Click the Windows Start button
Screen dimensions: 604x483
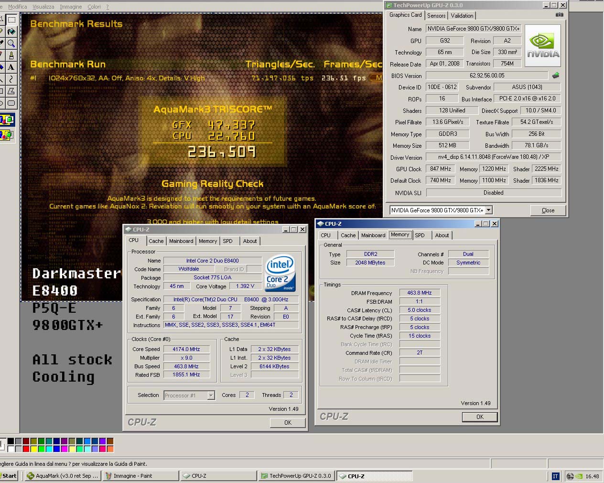click(9, 476)
